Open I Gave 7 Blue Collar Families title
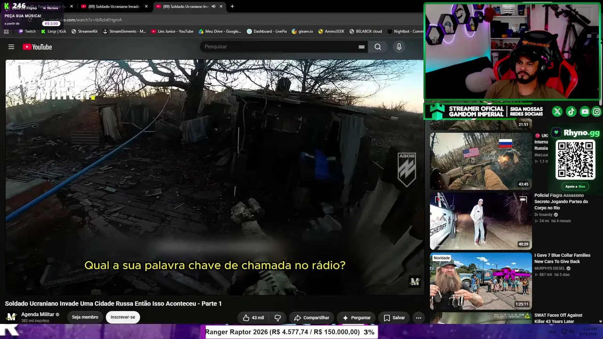 pyautogui.click(x=562, y=258)
